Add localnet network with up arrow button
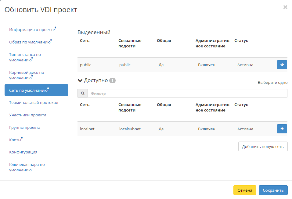Viewport: 292px width, 199px height. tap(282, 129)
